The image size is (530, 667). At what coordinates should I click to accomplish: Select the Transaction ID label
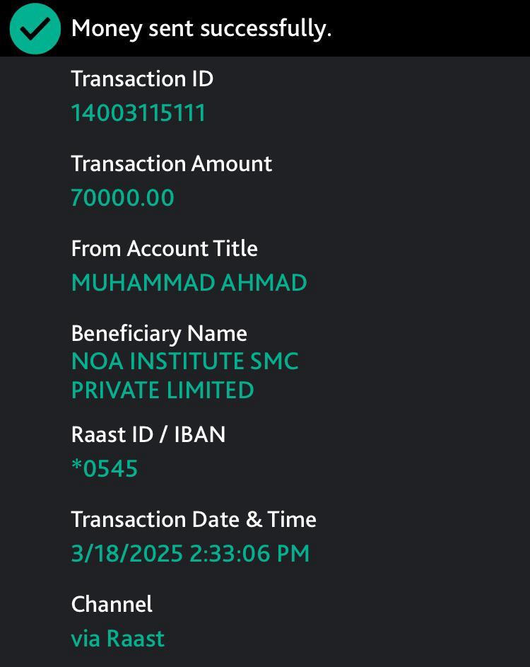(x=142, y=79)
